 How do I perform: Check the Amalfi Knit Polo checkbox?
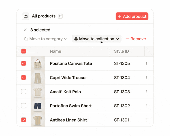(x=24, y=92)
